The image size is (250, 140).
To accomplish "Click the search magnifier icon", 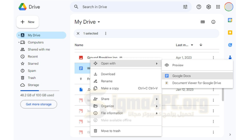I will pos(76,7).
